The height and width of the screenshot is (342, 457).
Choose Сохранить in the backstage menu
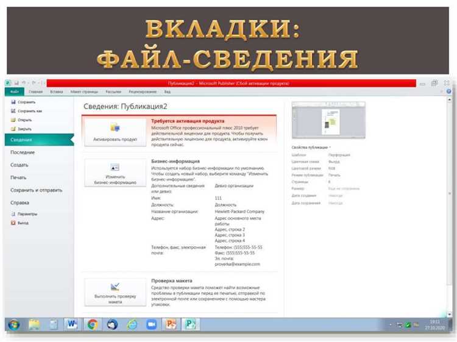(23, 102)
